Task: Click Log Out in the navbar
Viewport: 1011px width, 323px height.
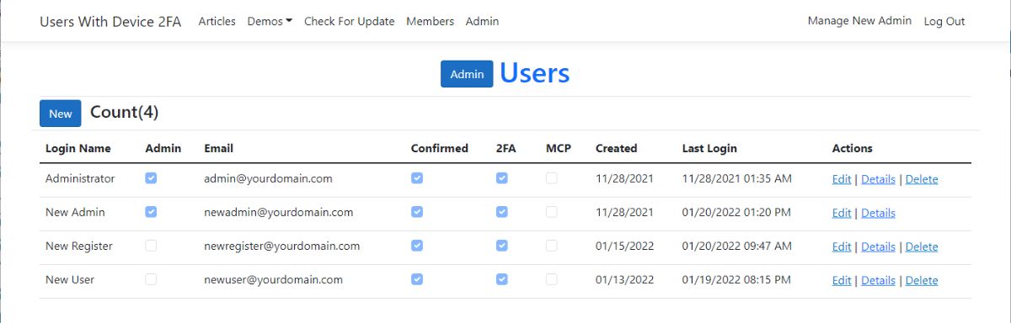Action: [944, 22]
